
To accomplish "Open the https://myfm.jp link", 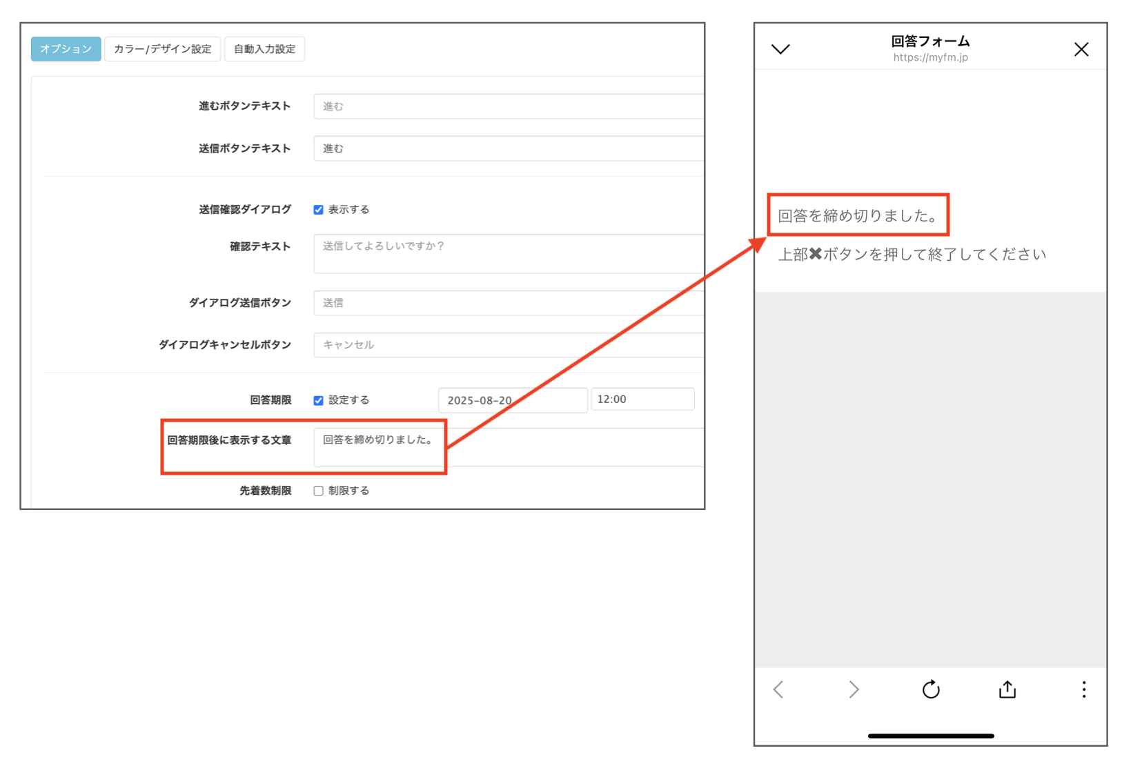I will coord(930,57).
